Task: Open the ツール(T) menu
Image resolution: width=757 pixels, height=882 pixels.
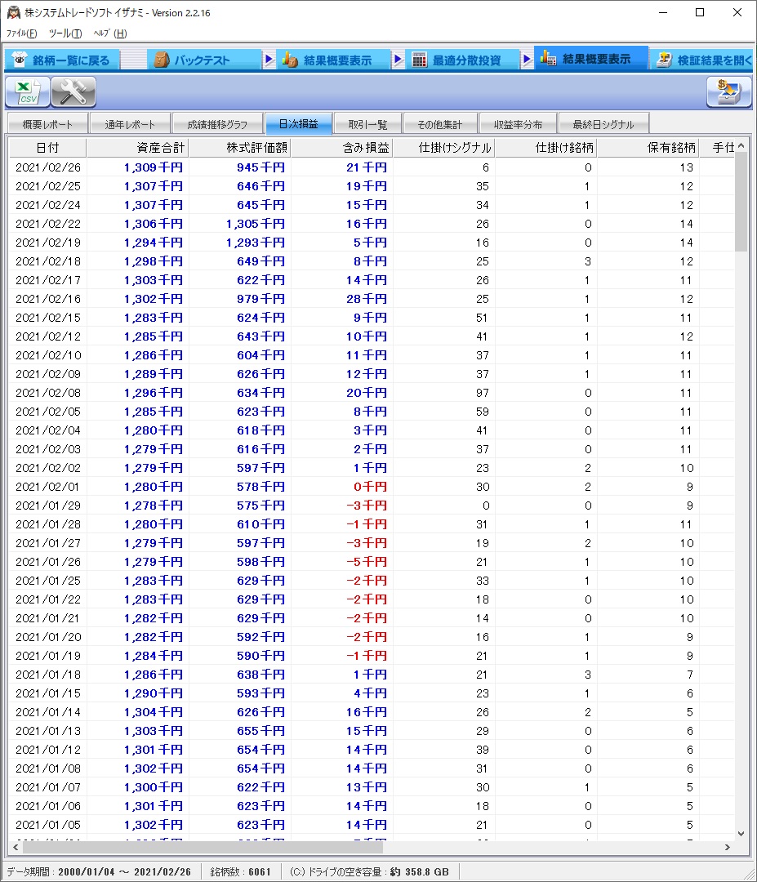Action: [65, 33]
